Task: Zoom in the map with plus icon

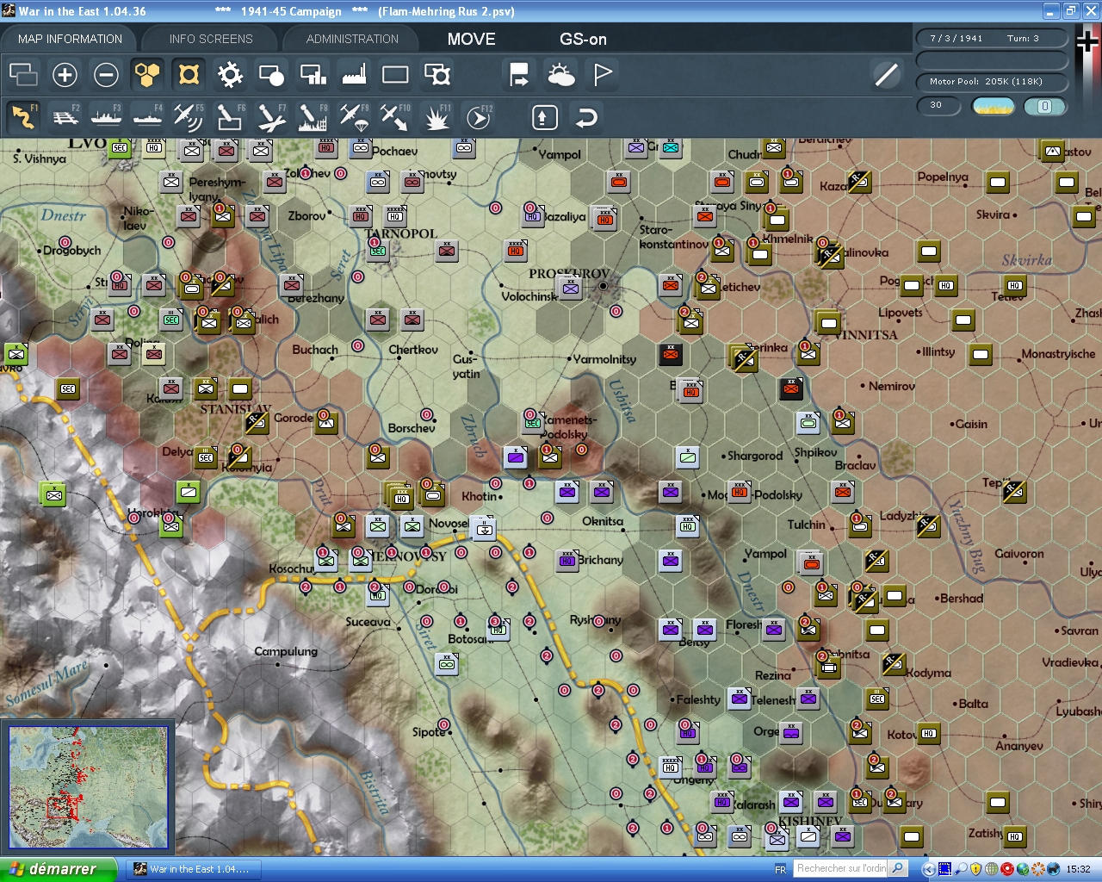Action: coord(65,75)
